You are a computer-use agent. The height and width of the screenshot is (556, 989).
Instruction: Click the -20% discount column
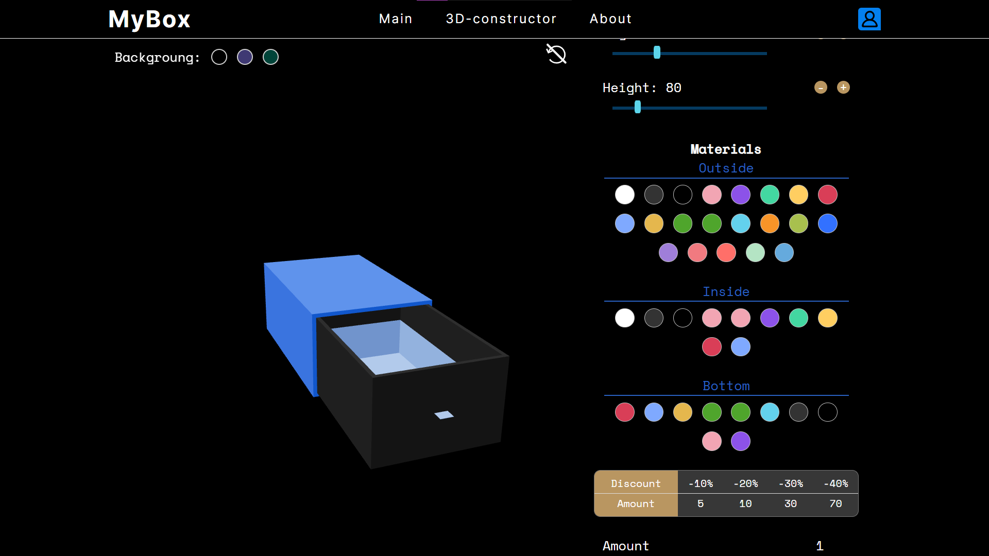click(745, 483)
